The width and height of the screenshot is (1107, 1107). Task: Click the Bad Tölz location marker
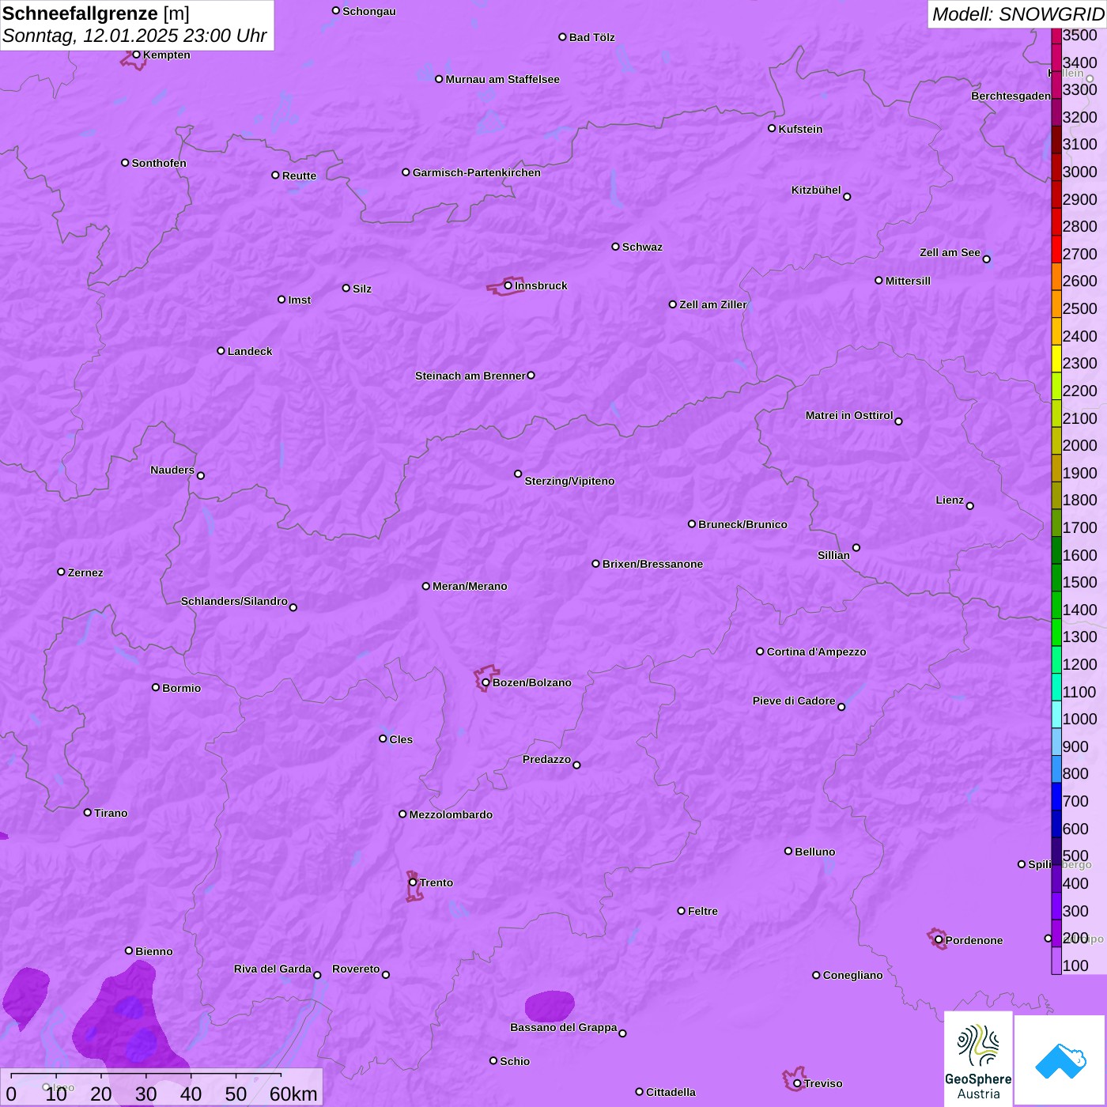point(563,37)
